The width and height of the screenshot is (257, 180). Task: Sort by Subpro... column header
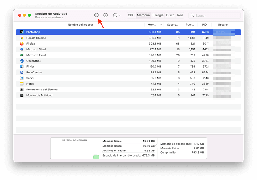coord(173,25)
